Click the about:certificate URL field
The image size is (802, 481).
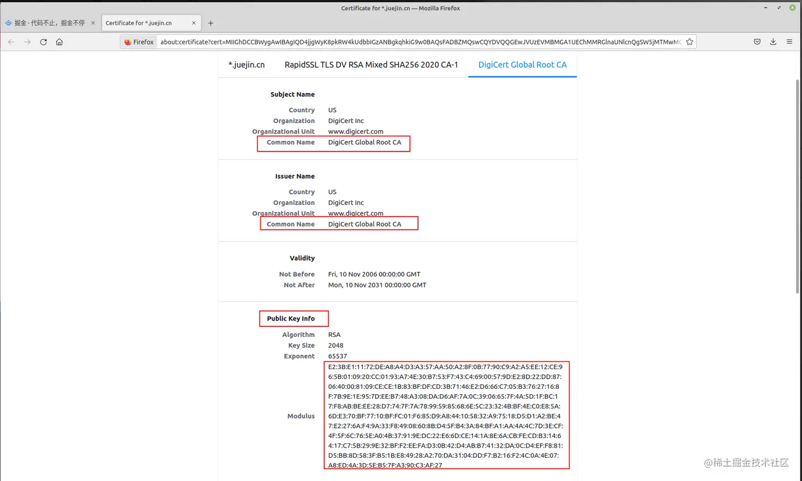421,42
